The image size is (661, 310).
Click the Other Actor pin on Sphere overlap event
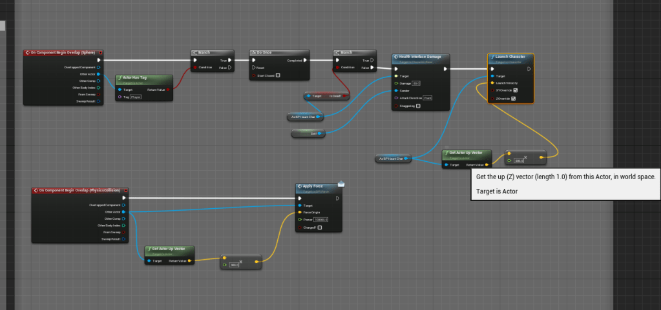[98, 74]
